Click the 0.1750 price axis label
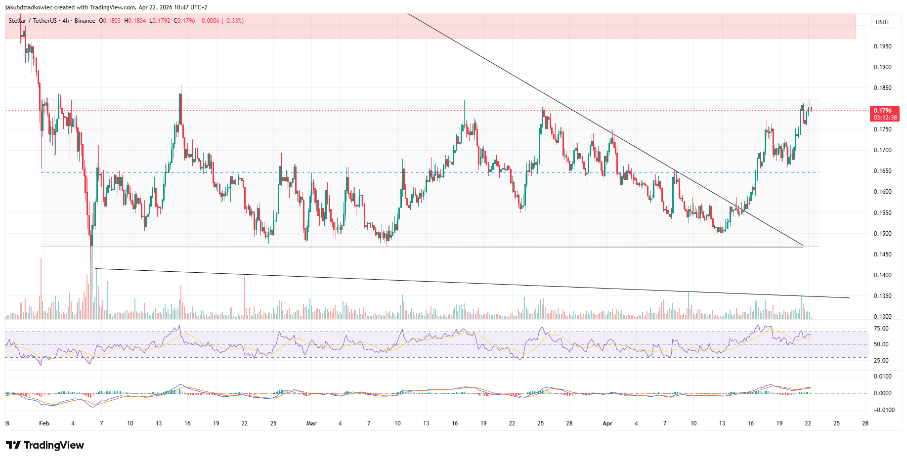This screenshot has width=907, height=460. pos(883,129)
